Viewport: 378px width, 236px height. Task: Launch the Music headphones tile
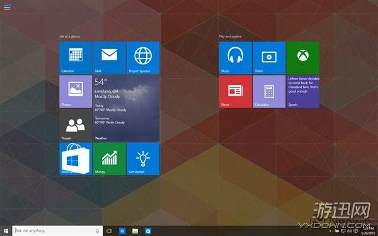[x=236, y=57]
